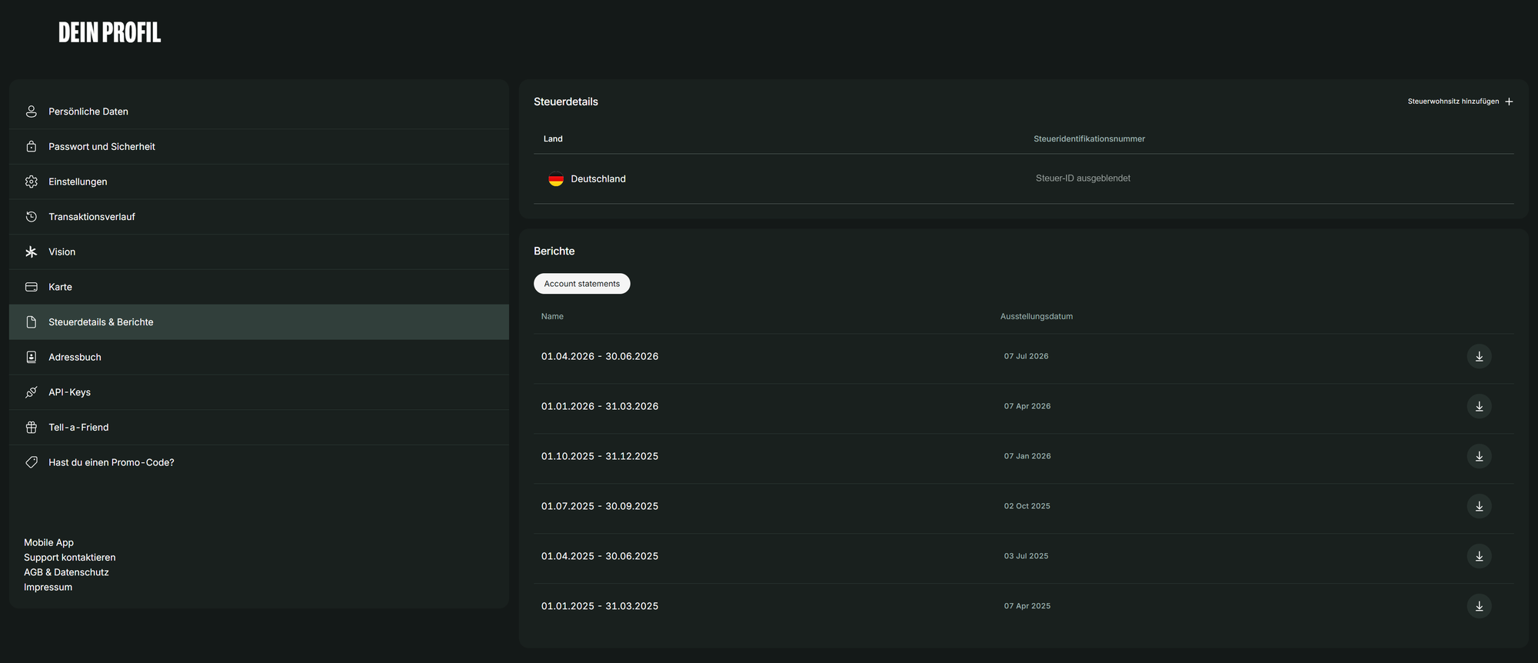Download statement 01.01.2025 - 31.03.2025

coord(1479,606)
